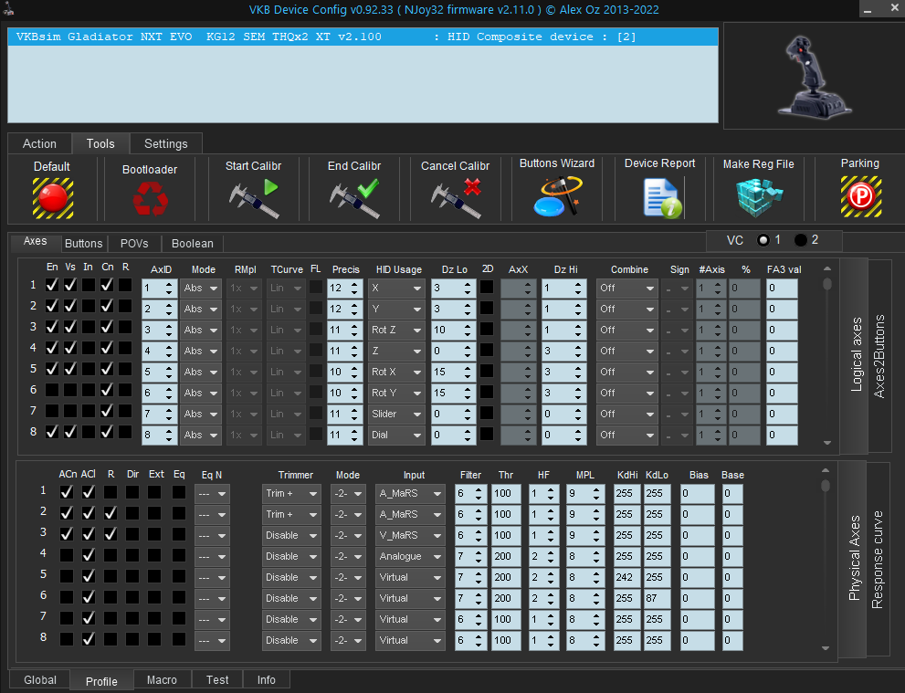Enable Dir checkbox for physical axis 4
This screenshot has height=693, width=905.
point(132,555)
